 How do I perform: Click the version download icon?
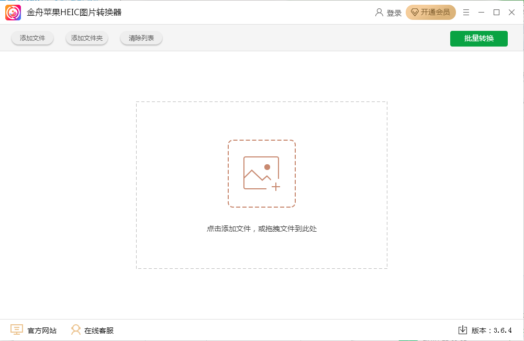tap(463, 330)
